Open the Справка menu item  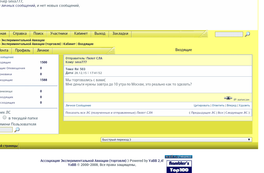[20, 34]
